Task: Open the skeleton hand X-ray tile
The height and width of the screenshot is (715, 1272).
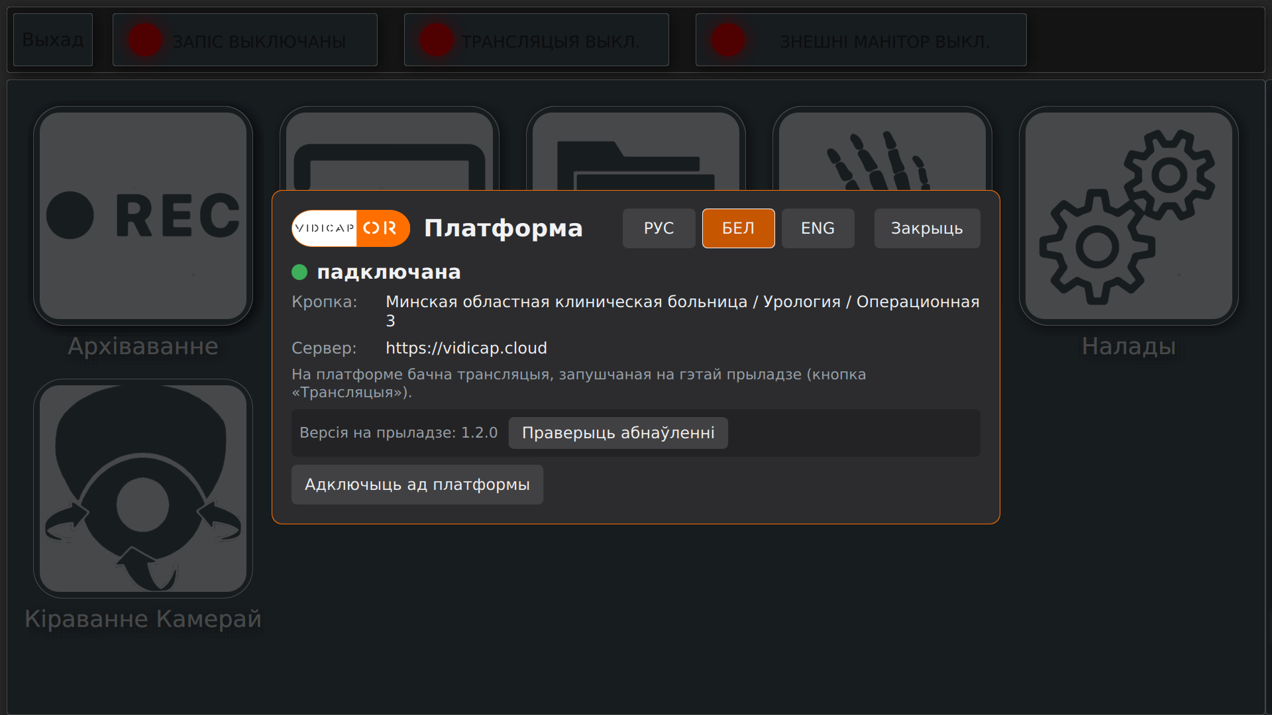Action: click(882, 150)
